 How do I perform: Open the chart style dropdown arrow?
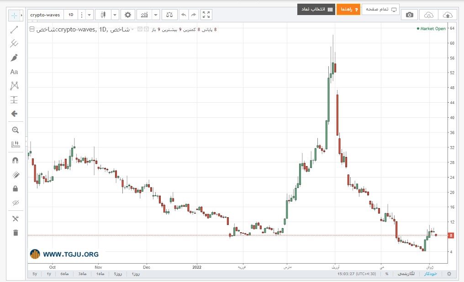click(115, 15)
